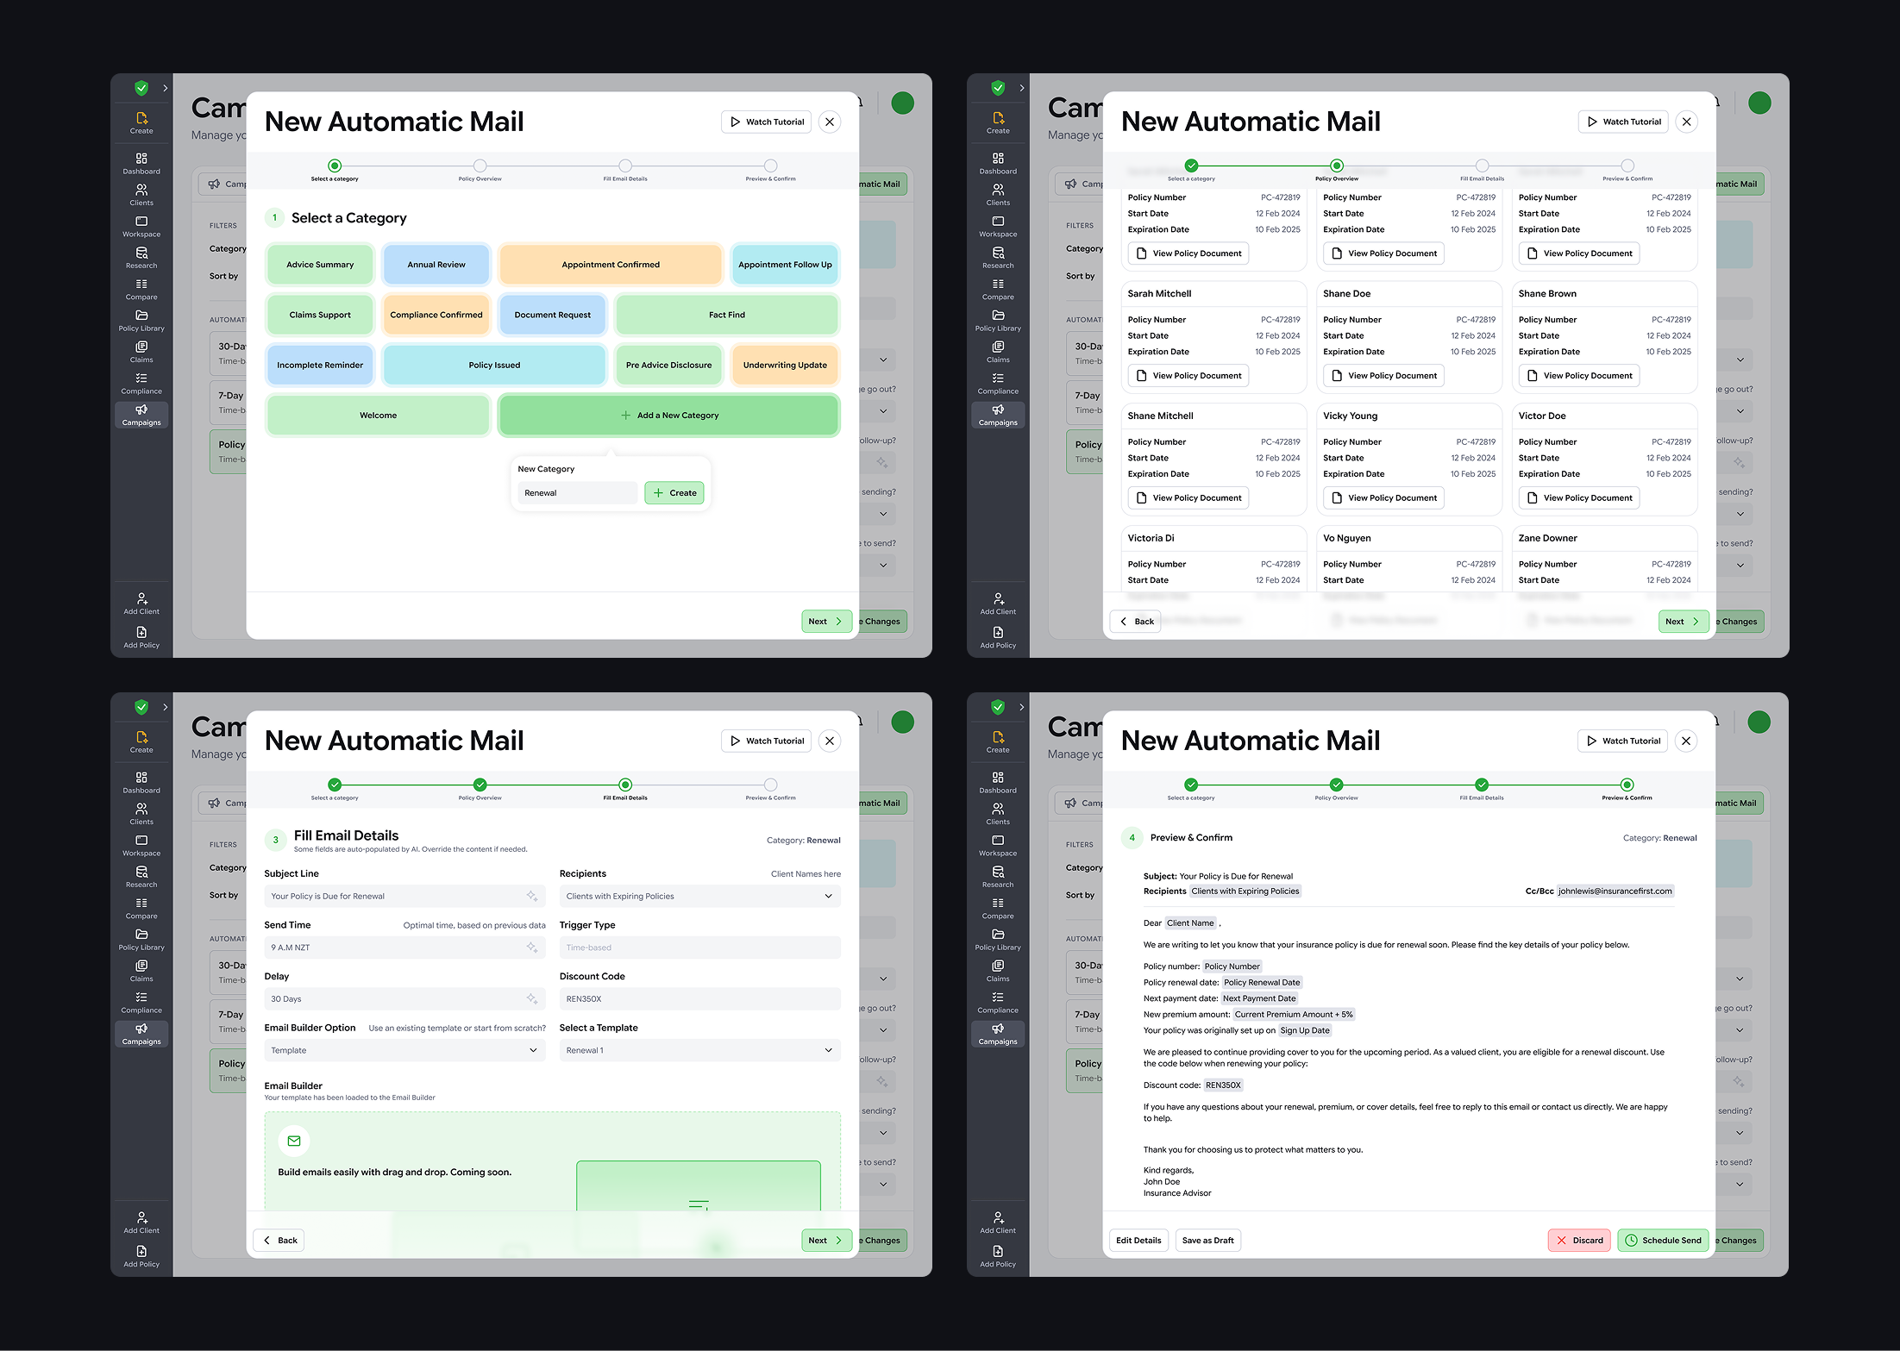The width and height of the screenshot is (1900, 1351).
Task: Click the New Category name input field
Action: (577, 493)
